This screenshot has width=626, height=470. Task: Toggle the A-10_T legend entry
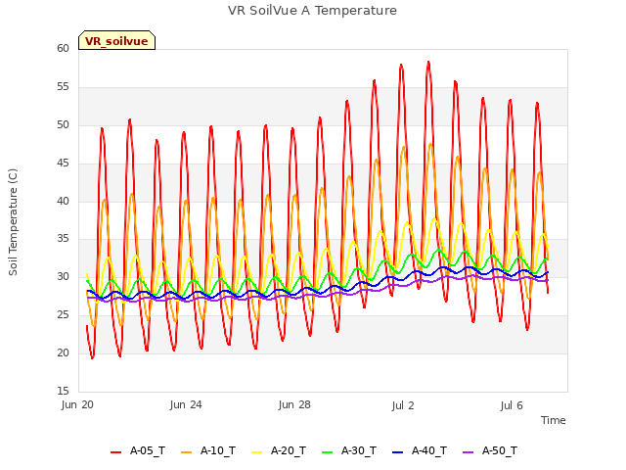click(208, 450)
